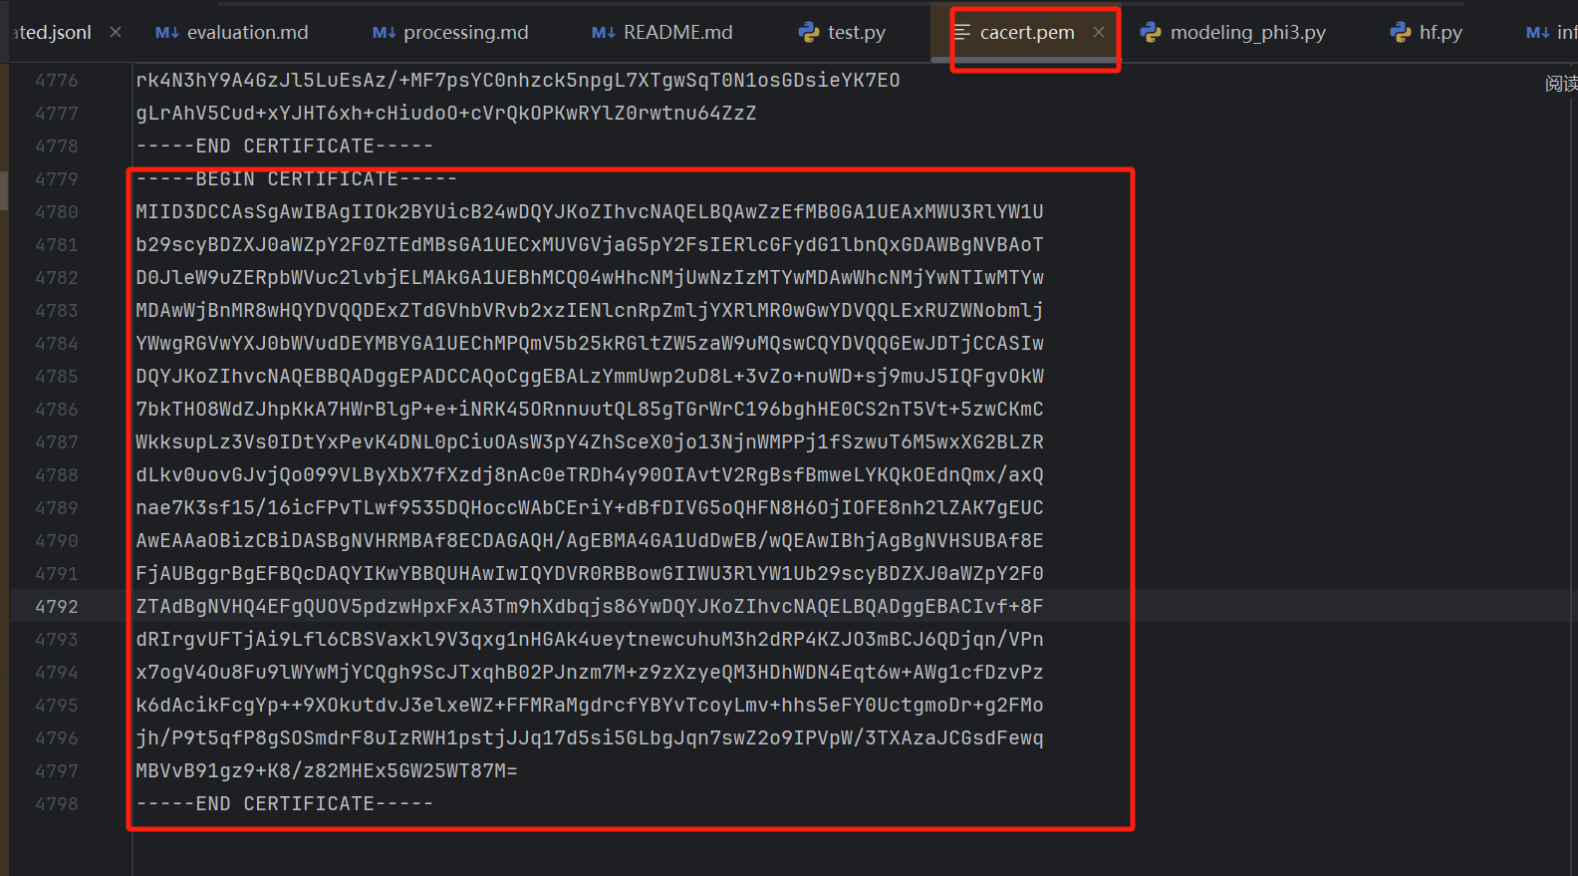This screenshot has height=876, width=1578.
Task: Click the line starting with MDAwWjBnMR8wHQYDVQQDExZT
Action: [x=590, y=310]
